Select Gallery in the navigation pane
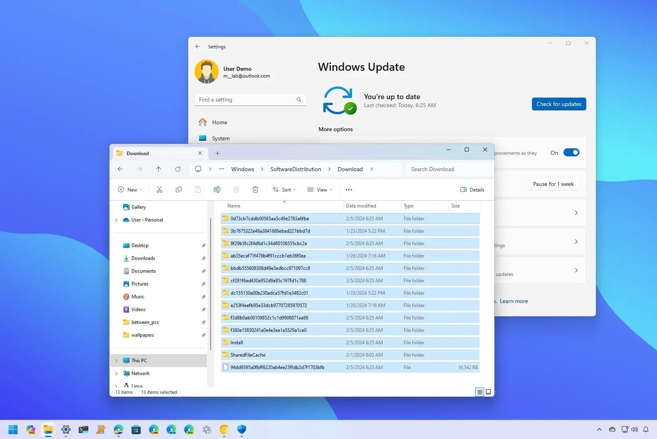 [138, 207]
